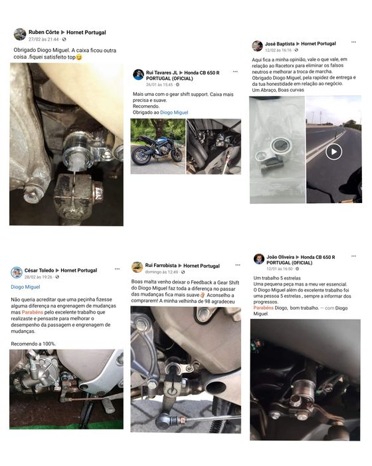The height and width of the screenshot is (466, 372).
Task: Open César Toledo's profile avatar
Action: 17,272
